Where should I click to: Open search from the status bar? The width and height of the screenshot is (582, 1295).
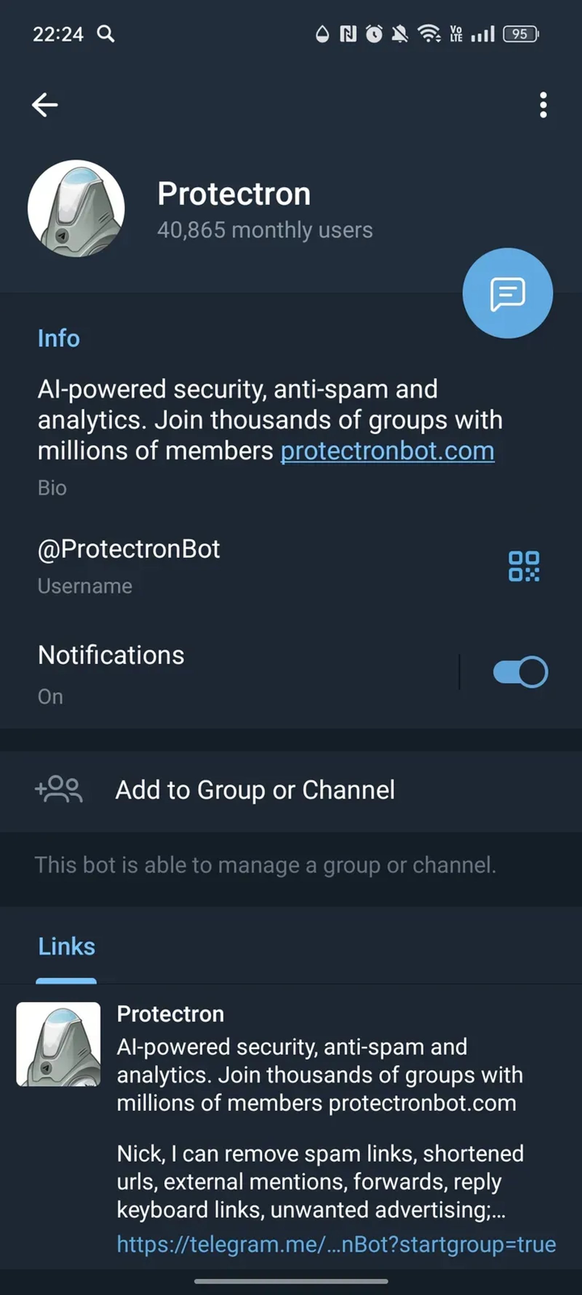tap(106, 34)
